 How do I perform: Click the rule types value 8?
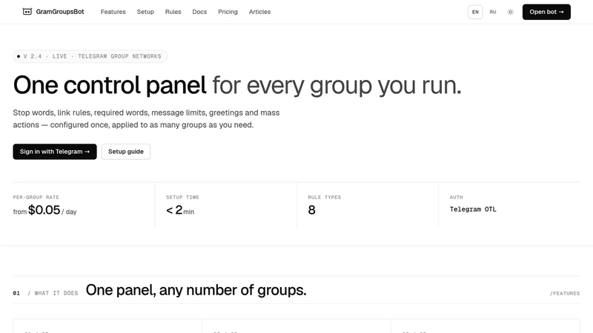click(311, 210)
